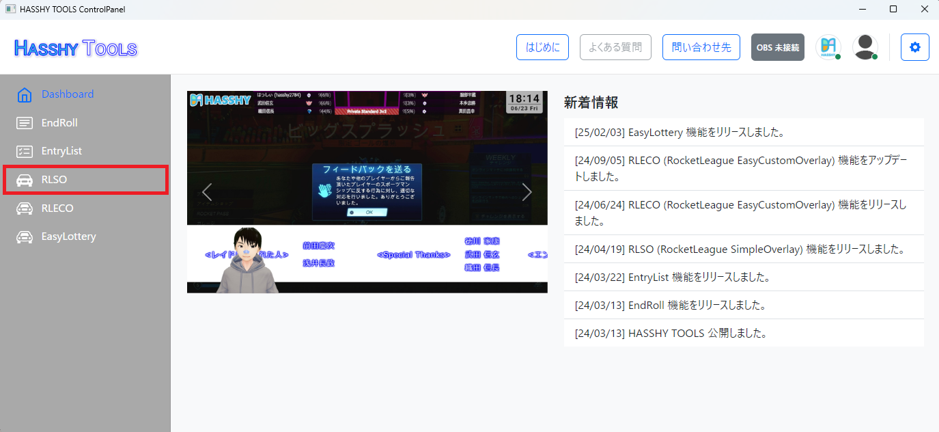Select RLECO in the sidebar
The image size is (939, 432).
pos(85,208)
